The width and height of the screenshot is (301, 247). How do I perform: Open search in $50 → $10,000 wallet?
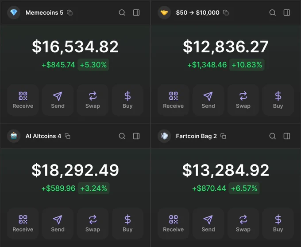coord(273,13)
